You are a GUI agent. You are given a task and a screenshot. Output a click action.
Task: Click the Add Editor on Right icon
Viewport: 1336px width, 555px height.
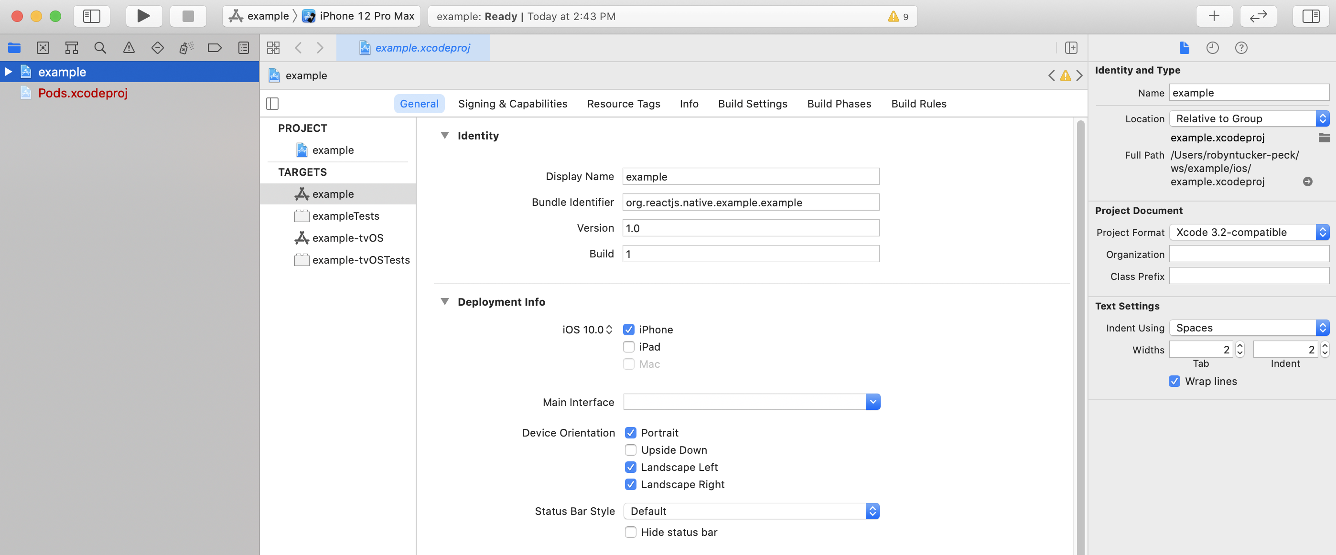tap(1071, 48)
